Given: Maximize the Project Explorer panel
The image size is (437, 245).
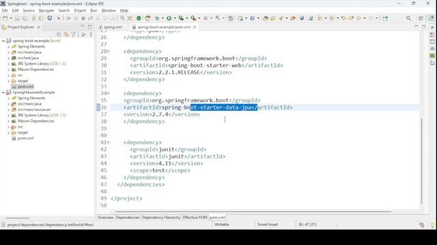Looking at the screenshot, I should 89,27.
